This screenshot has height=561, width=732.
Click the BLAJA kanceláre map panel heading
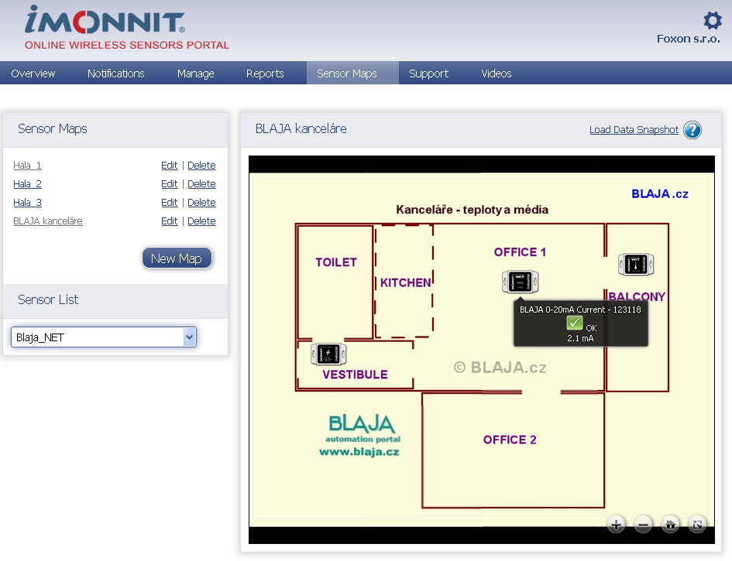(x=301, y=128)
